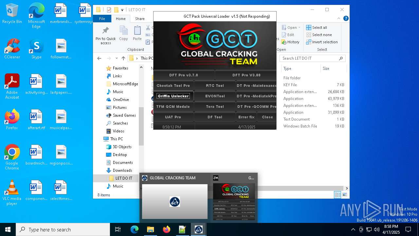Screen dimensions: 419x236
Task: Open DT Pro -MediatekPro button
Action: tap(256, 96)
